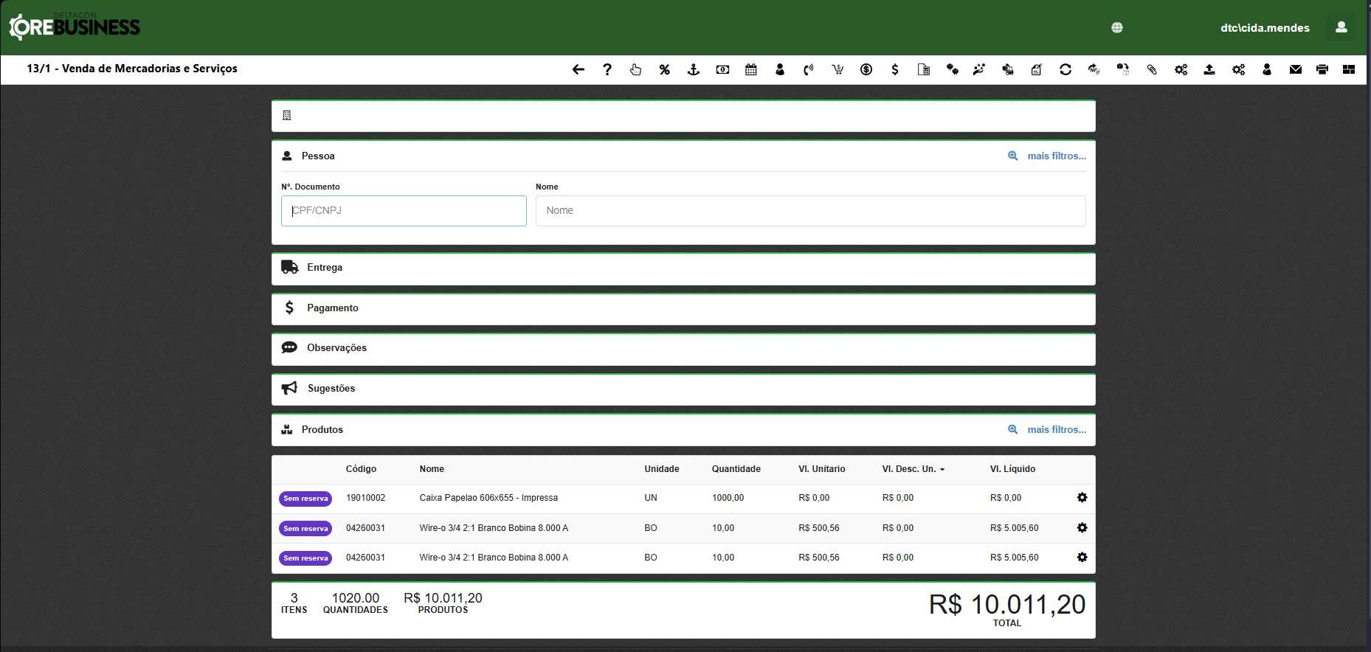The image size is (1371, 652).
Task: Click mais filtros link in Pessoa section
Action: [1056, 156]
